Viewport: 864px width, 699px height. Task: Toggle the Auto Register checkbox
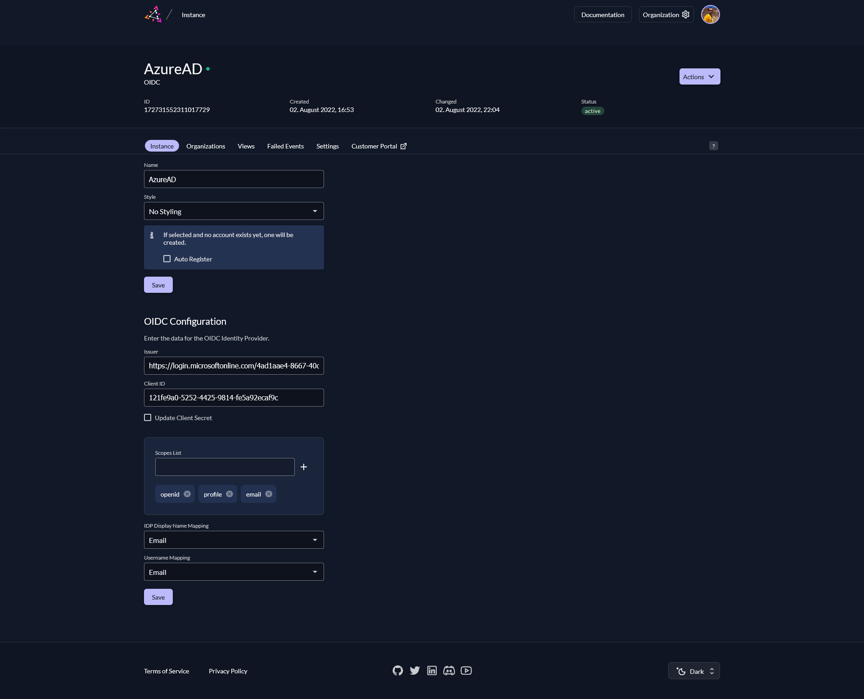tap(166, 258)
